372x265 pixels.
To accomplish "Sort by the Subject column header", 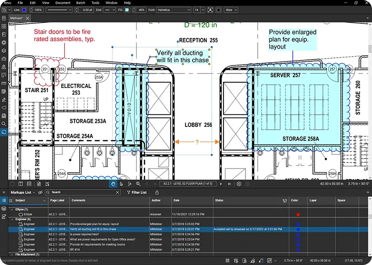I will coord(28,200).
